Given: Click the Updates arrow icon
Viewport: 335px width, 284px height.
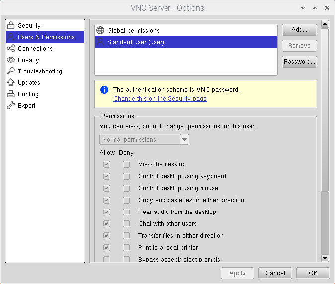Looking at the screenshot, I should pyautogui.click(x=11, y=82).
